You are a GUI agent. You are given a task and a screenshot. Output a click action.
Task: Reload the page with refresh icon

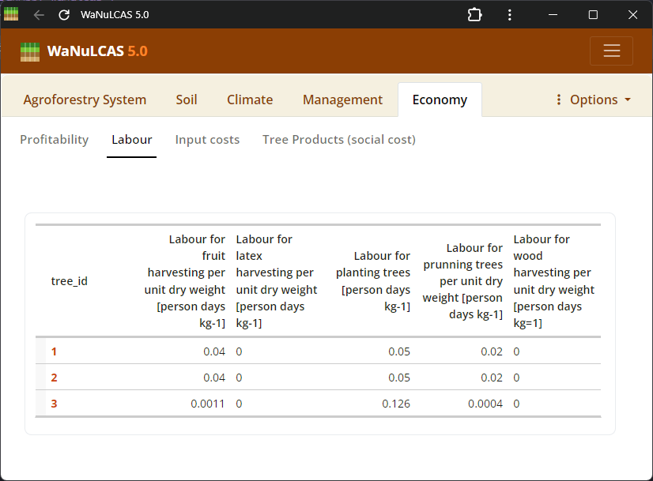coord(64,15)
